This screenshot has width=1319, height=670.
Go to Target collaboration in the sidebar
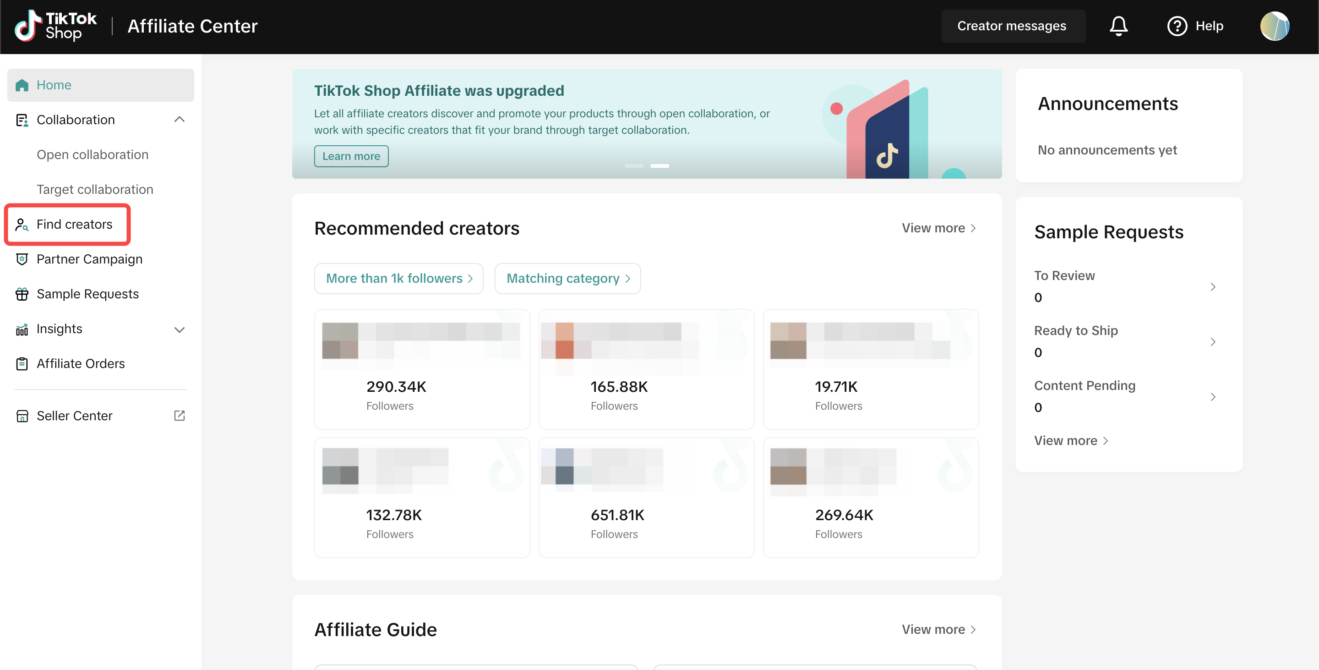95,190
